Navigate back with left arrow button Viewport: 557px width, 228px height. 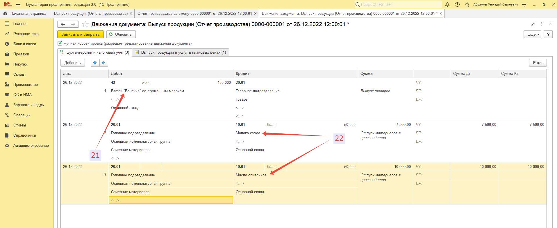(x=63, y=24)
